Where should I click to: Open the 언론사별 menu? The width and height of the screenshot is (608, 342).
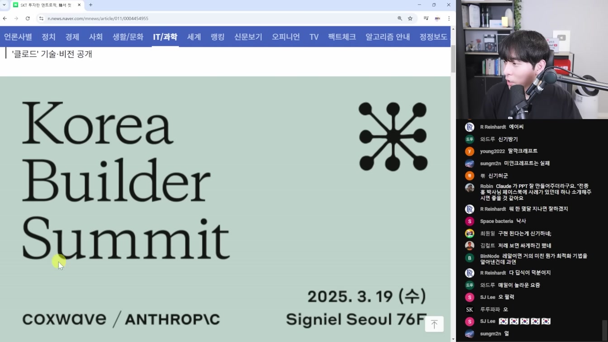point(18,37)
